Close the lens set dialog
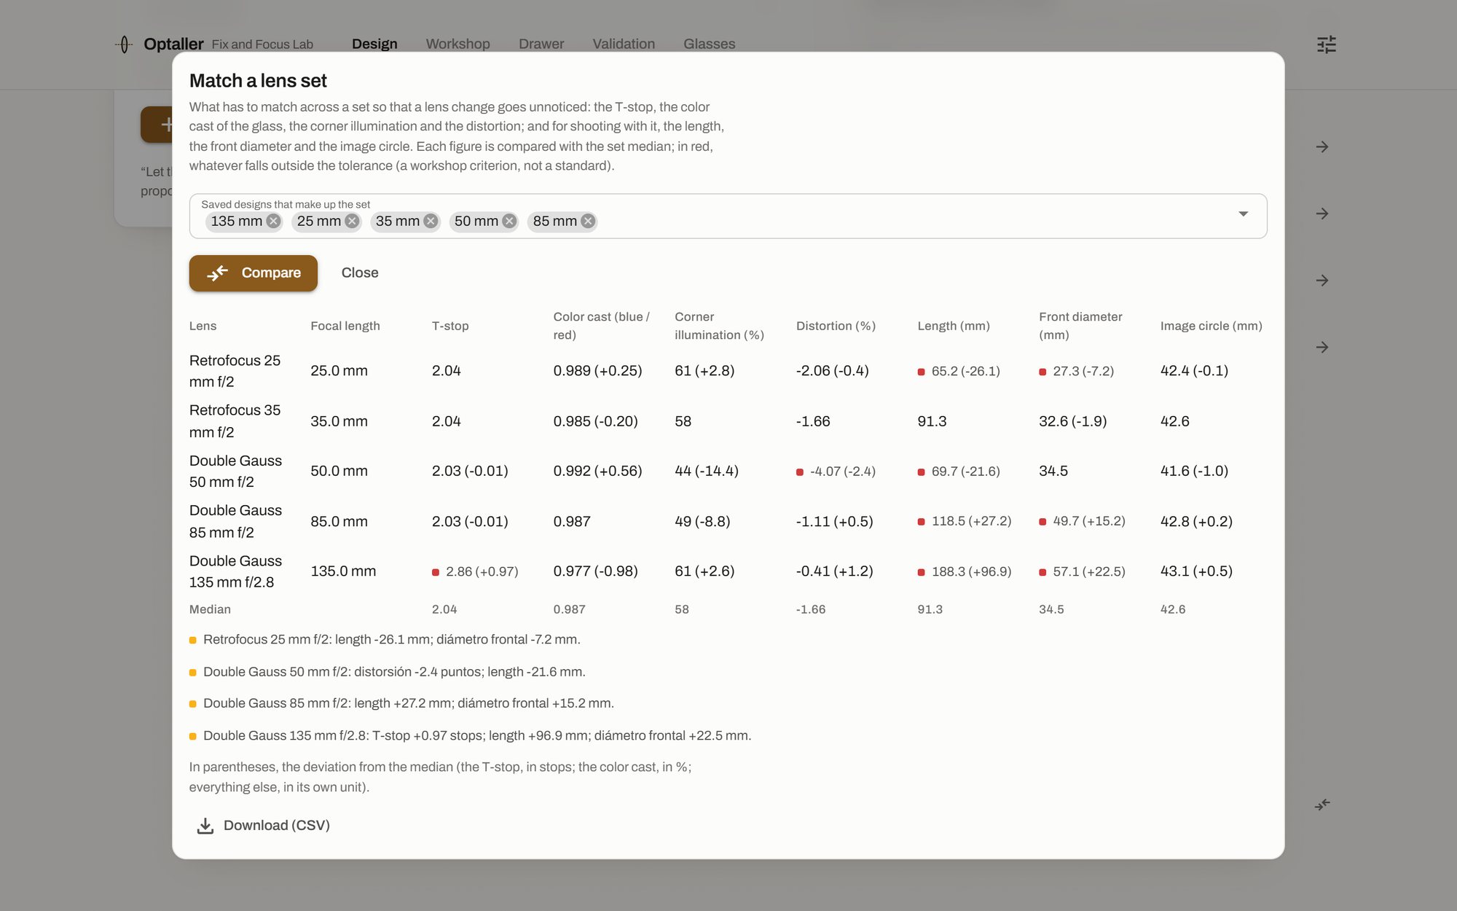Viewport: 1457px width, 911px height. click(360, 273)
